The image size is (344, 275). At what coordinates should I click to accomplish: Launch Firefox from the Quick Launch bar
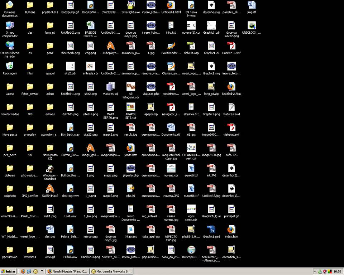pos(23,271)
